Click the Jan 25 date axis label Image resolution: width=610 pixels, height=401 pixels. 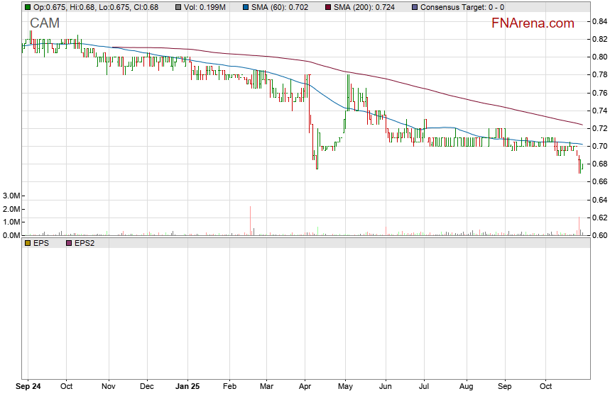(188, 388)
